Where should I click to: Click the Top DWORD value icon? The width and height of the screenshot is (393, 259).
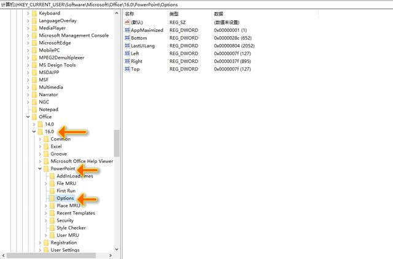(x=127, y=69)
